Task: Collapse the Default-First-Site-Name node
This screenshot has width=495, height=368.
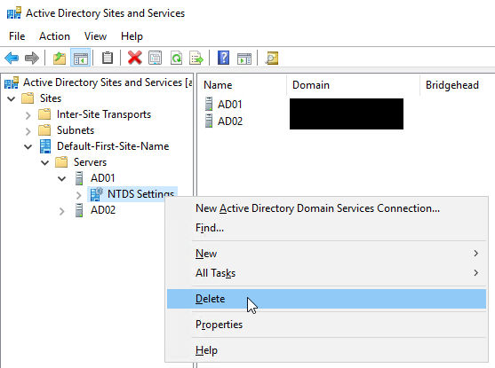Action: [x=28, y=147]
